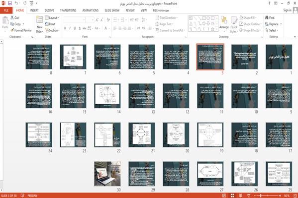Toggle Text Shadow formatting
The width and height of the screenshot is (298, 198).
click(x=80, y=28)
